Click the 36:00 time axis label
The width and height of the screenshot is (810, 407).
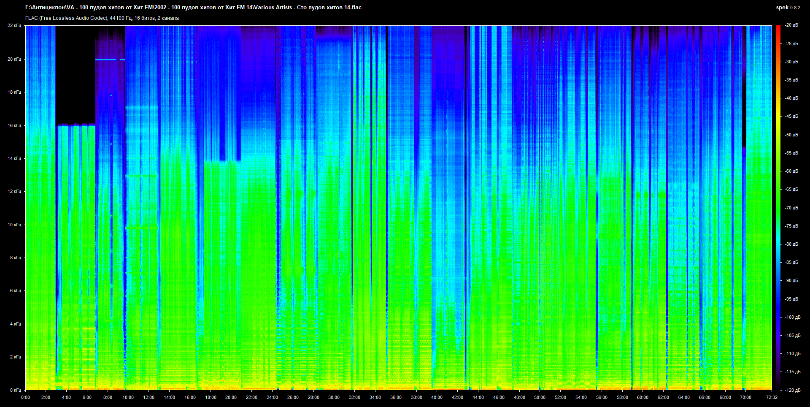396,397
